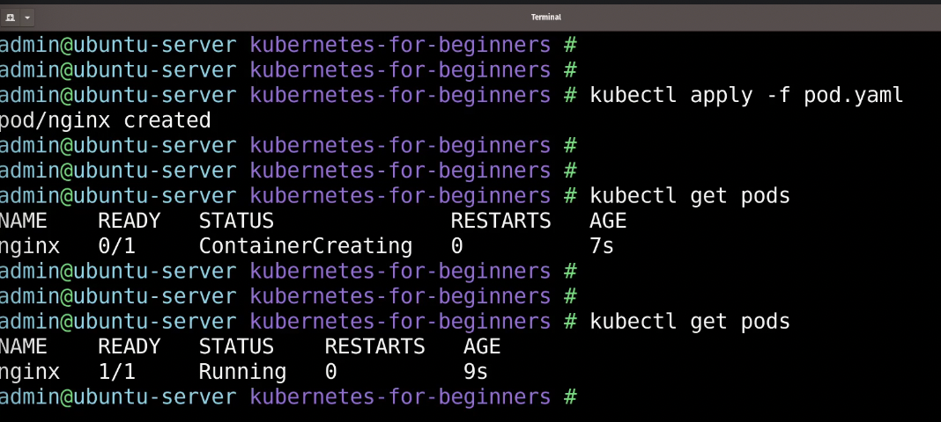Screen dimensions: 941x422
Task: Click the 'kubectl apply -f pod.yaml' command text
Action: click(746, 96)
